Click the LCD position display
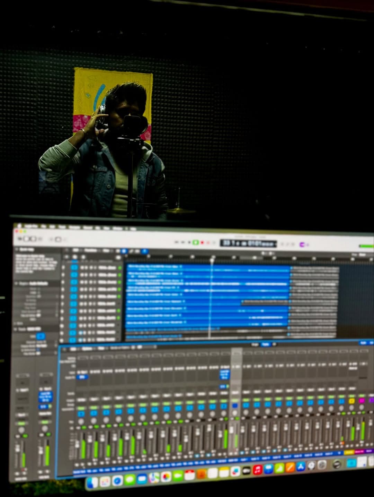The width and height of the screenshot is (374, 497). click(x=248, y=243)
